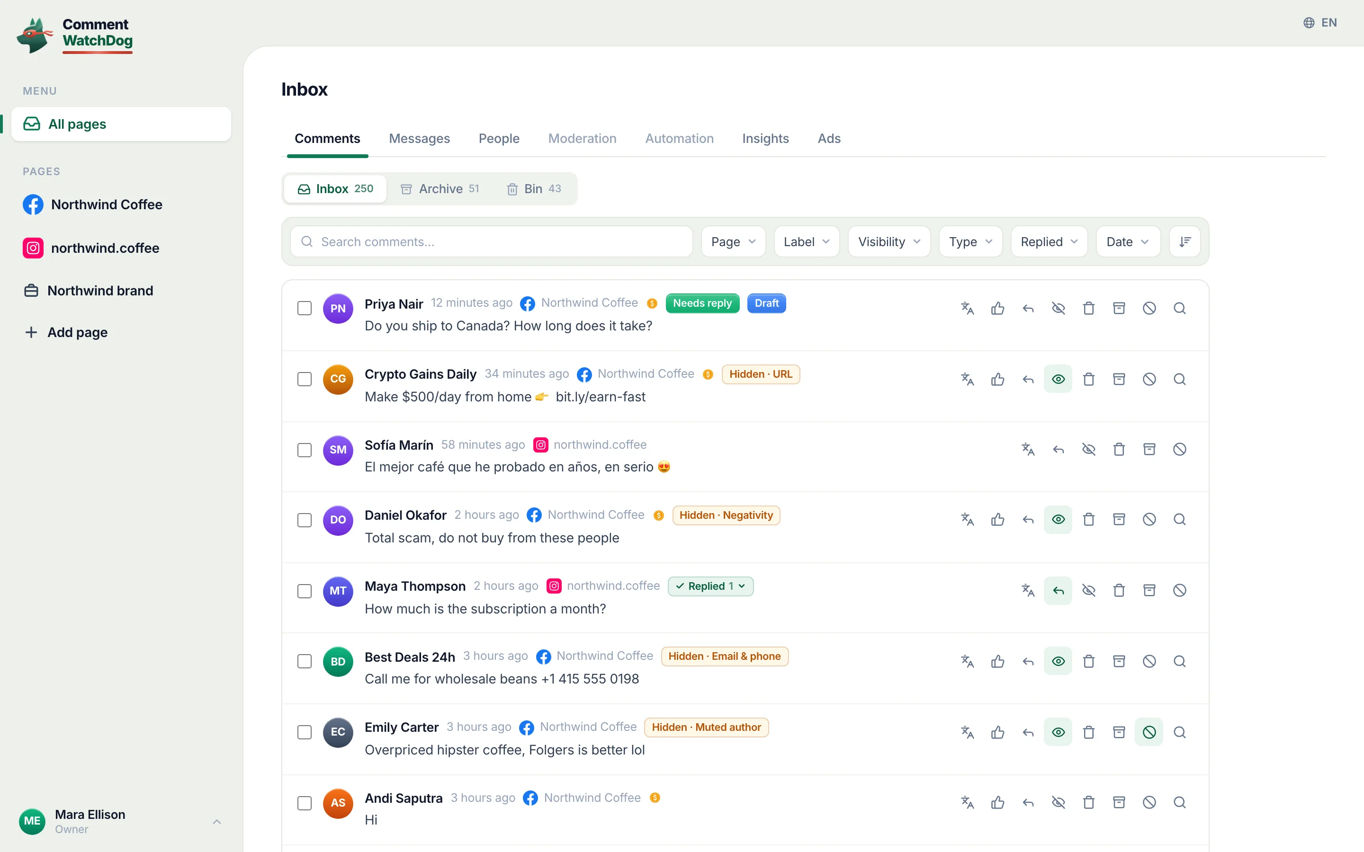The height and width of the screenshot is (852, 1364).
Task: Click Add page in the sidebar
Action: tap(66, 332)
